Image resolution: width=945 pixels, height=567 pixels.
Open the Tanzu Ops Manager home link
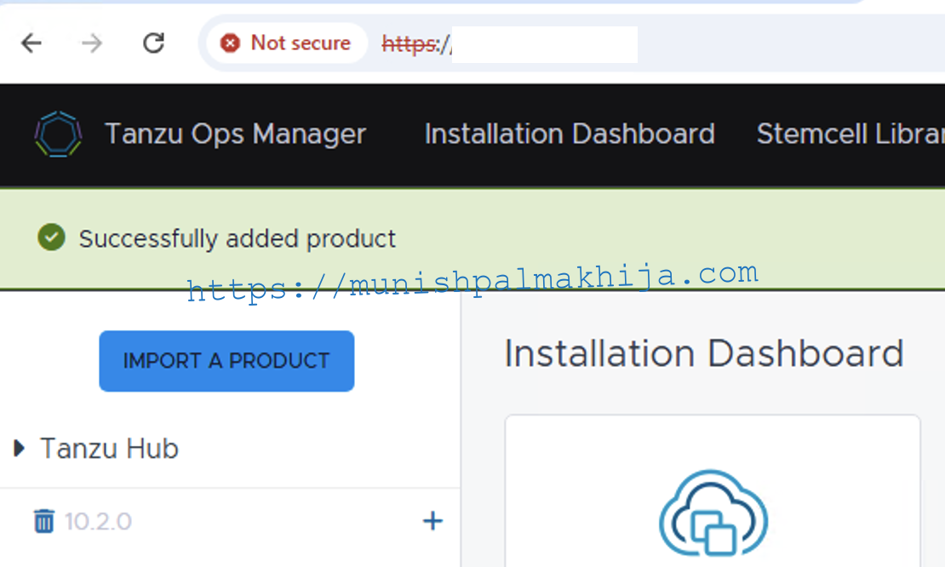[236, 134]
